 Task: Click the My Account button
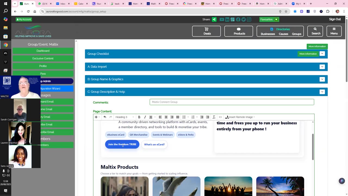(24, 19)
